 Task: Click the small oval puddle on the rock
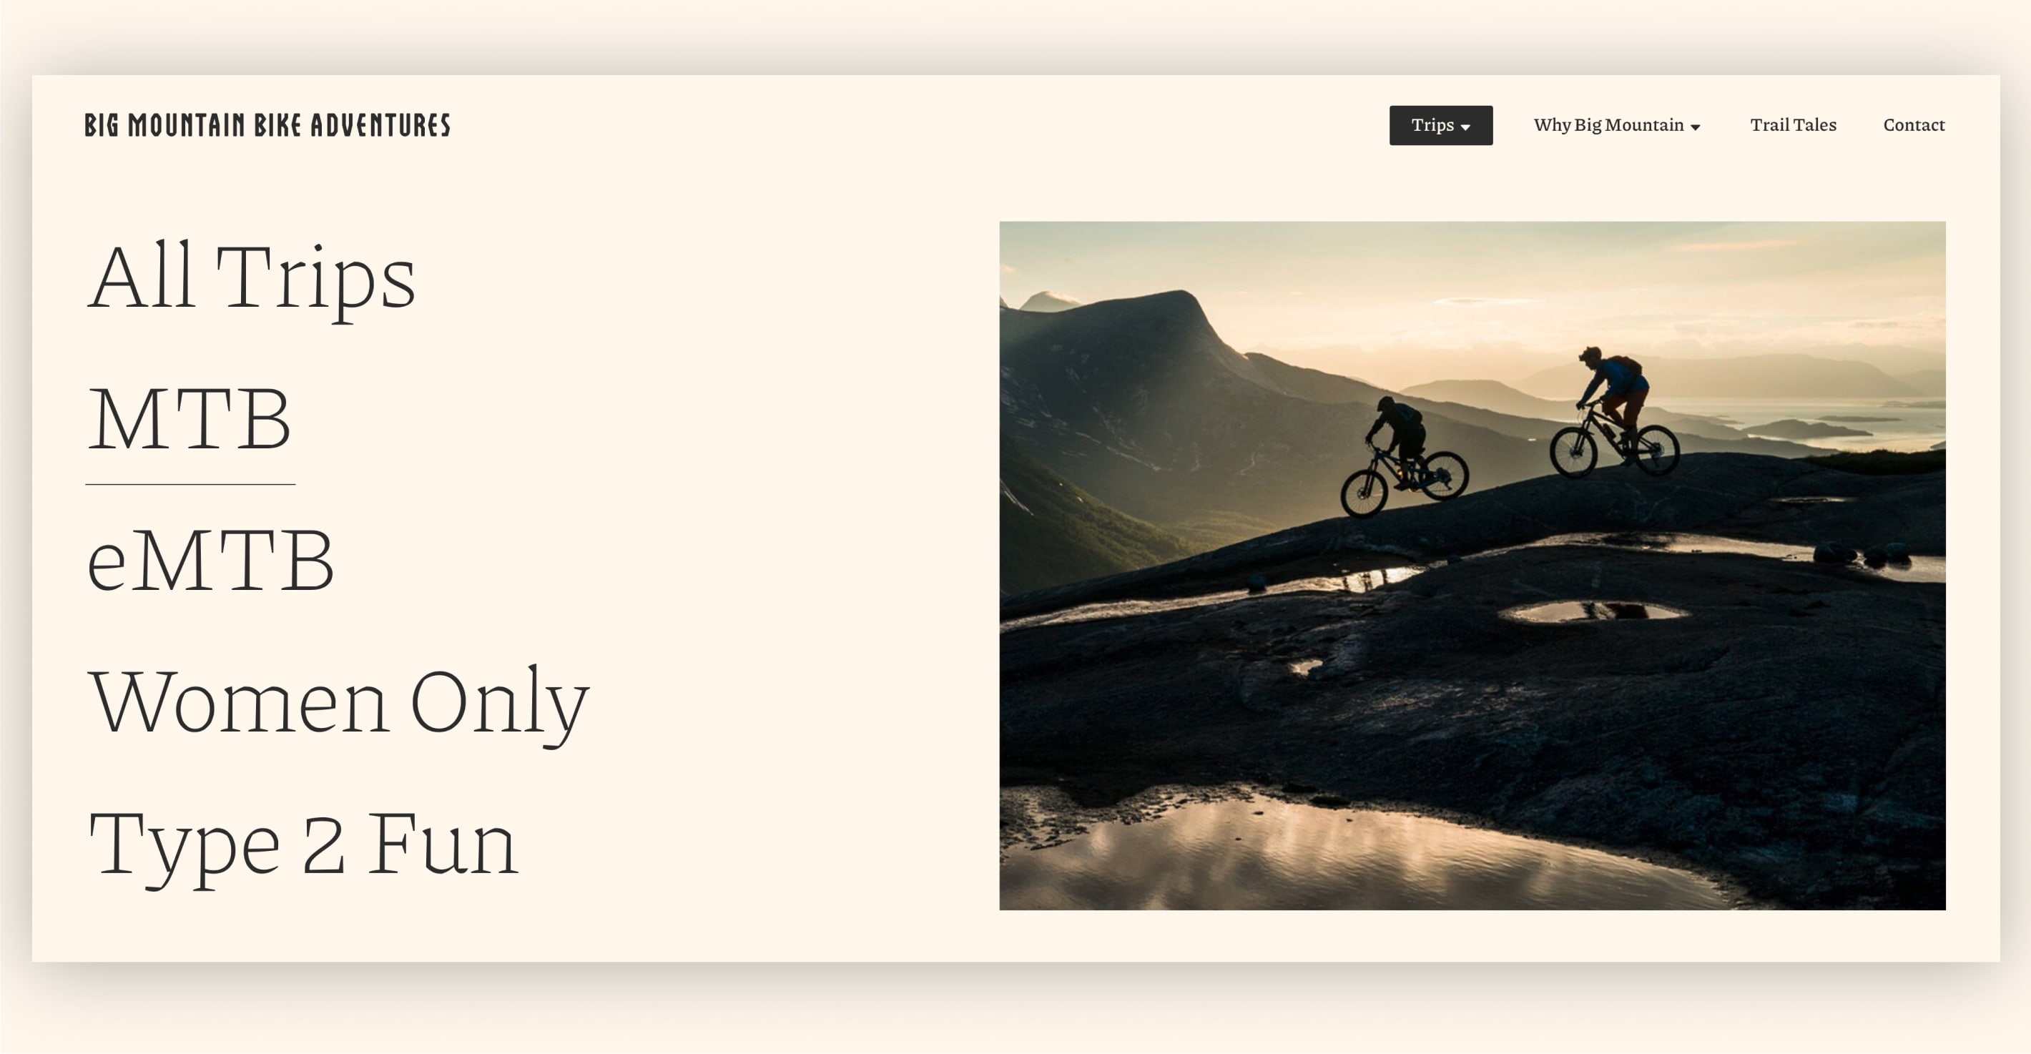click(x=1593, y=612)
